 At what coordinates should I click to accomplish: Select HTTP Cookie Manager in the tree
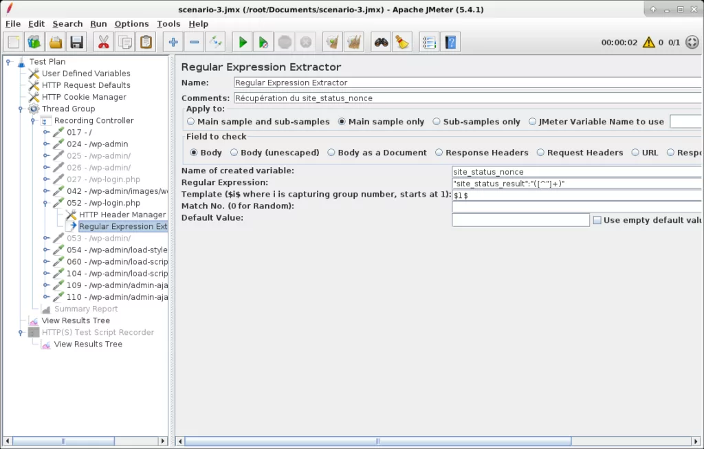tap(84, 97)
